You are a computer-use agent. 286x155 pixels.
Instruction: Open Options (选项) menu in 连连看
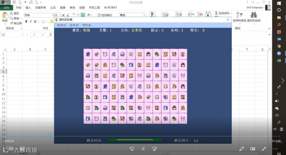click(74, 25)
